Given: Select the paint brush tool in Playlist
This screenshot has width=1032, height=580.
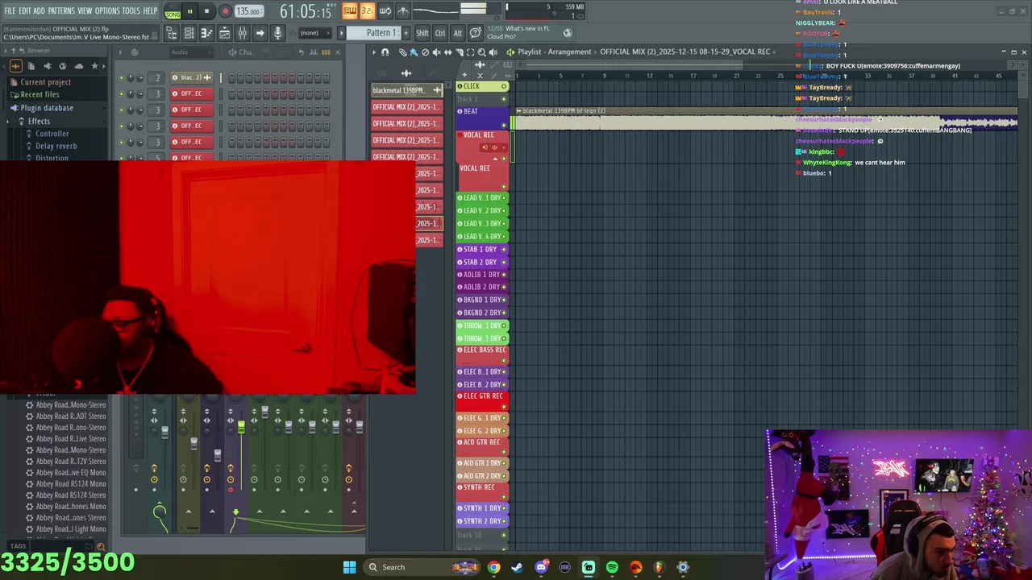Looking at the screenshot, I should click(414, 52).
